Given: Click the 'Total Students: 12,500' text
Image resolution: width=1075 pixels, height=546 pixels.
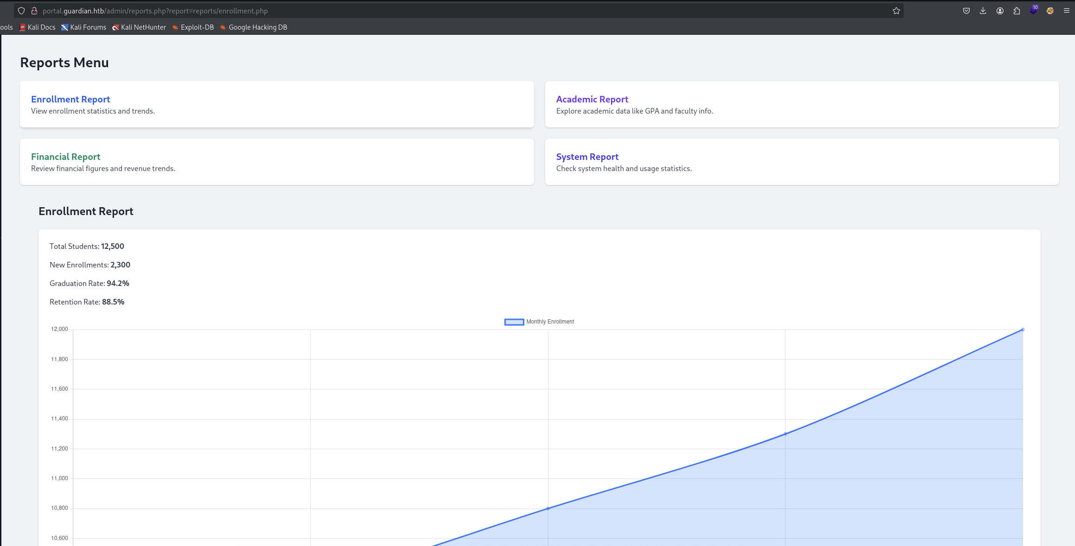Looking at the screenshot, I should 87,246.
